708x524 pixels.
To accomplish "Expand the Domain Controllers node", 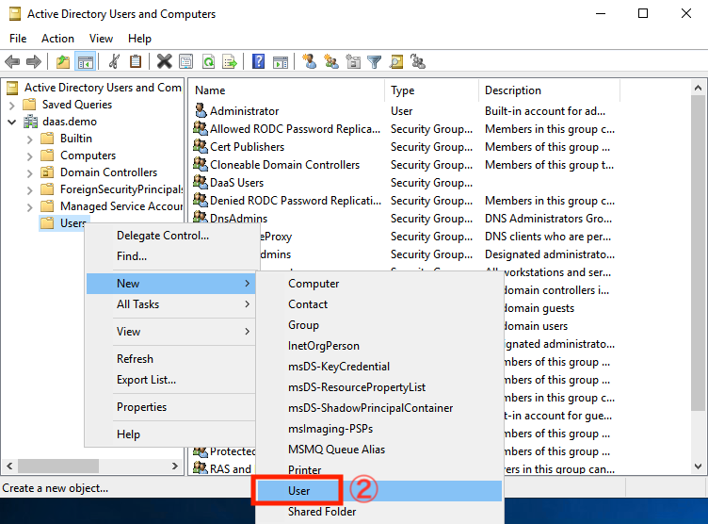I will (30, 173).
